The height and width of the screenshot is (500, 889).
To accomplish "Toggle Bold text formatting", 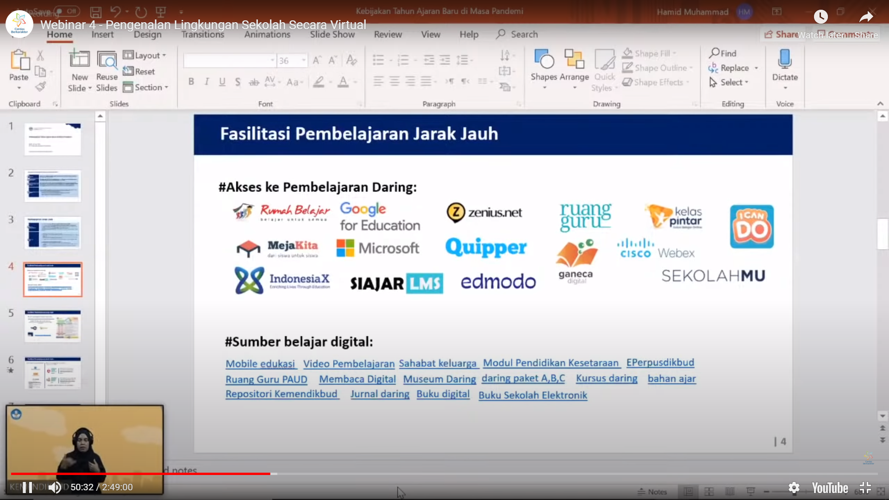I will [x=191, y=82].
